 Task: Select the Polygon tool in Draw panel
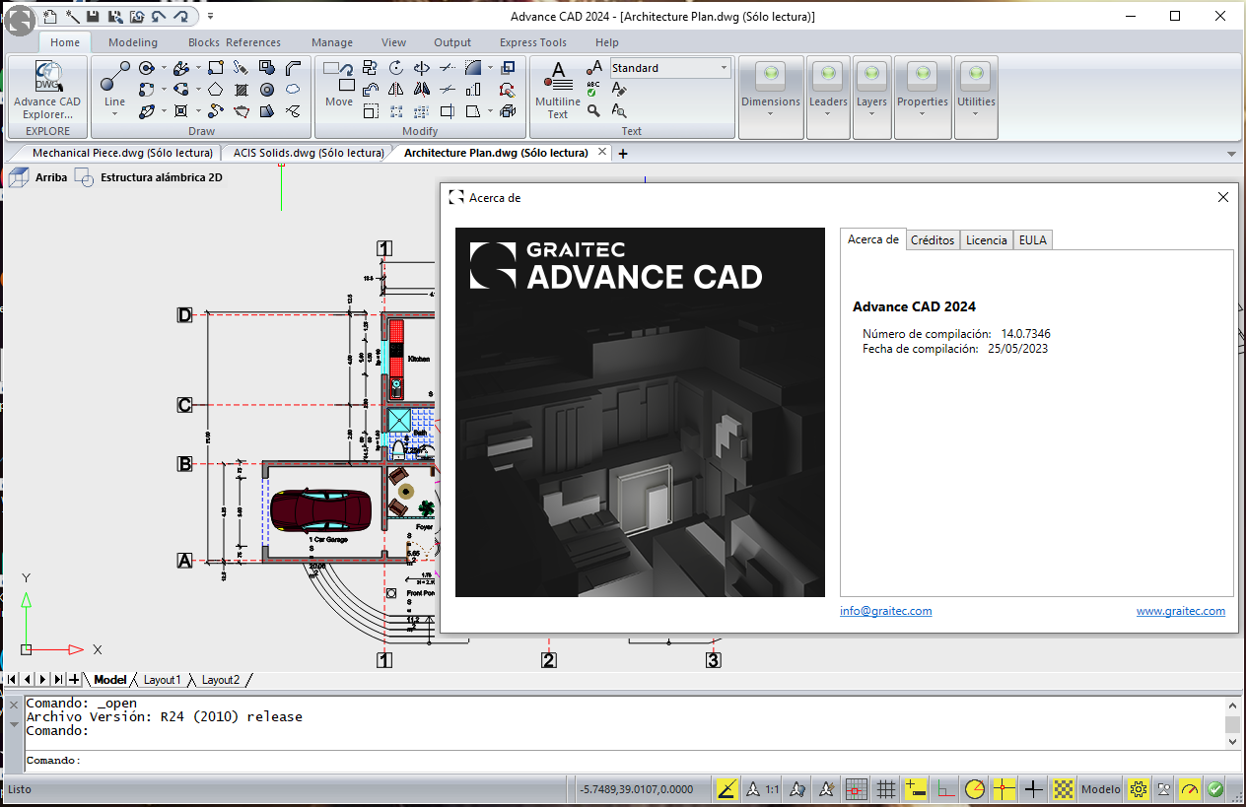click(x=215, y=90)
